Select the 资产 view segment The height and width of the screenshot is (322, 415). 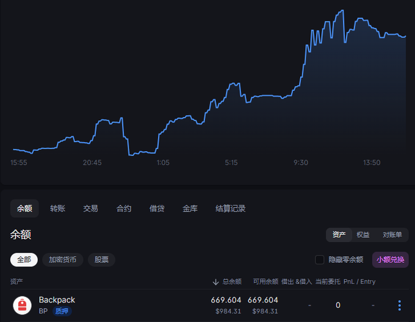(339, 235)
